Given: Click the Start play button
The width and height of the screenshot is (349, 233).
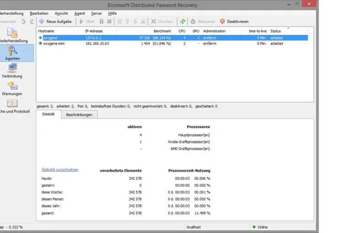Looking at the screenshot, I should (x=87, y=22).
